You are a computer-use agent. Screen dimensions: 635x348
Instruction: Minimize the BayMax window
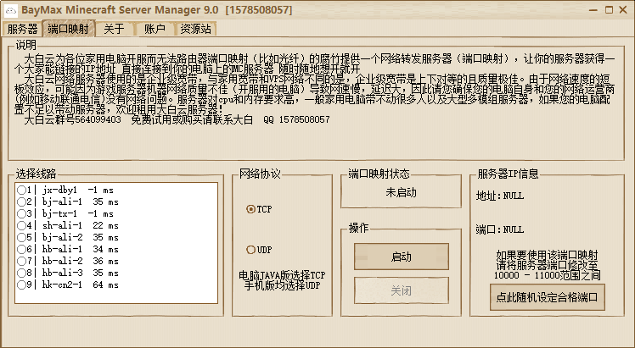(593, 9)
